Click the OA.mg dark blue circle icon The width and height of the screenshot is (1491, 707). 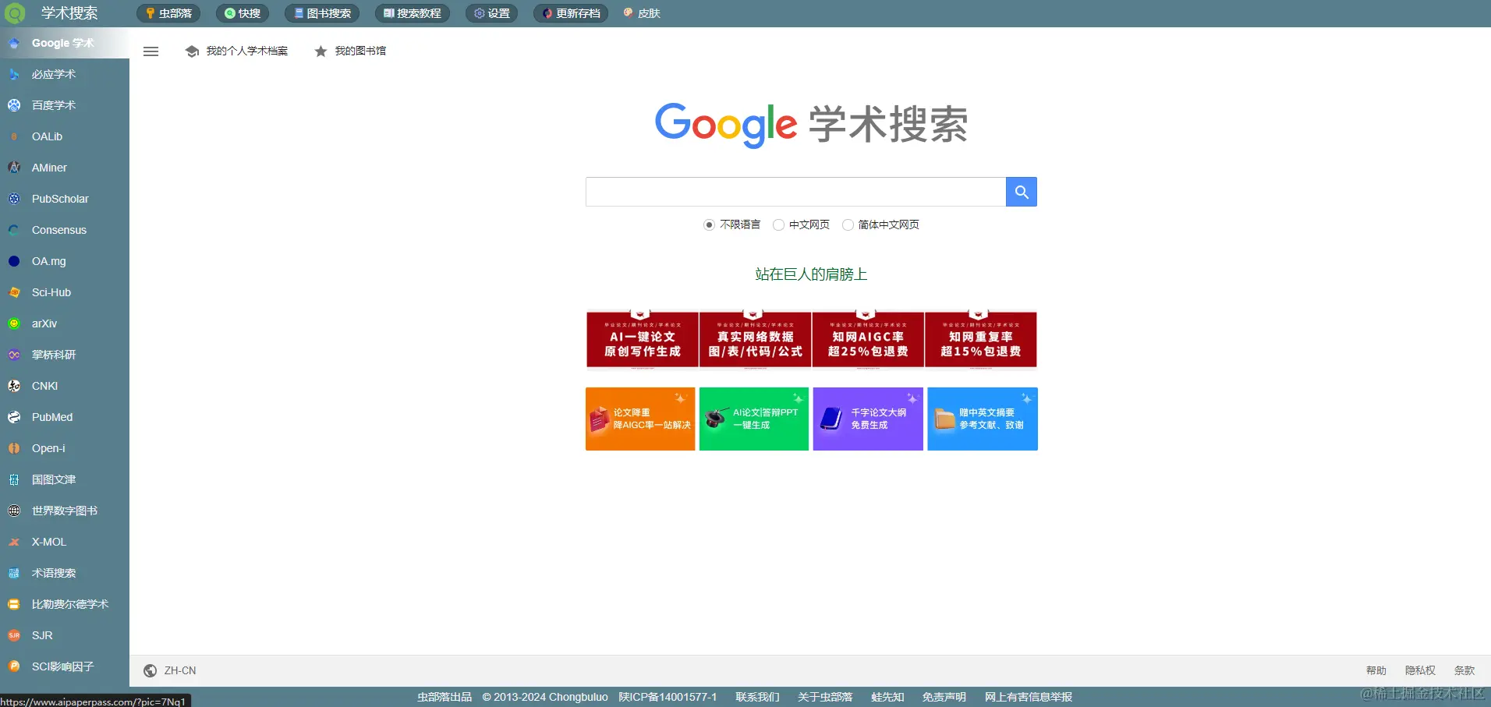point(14,261)
